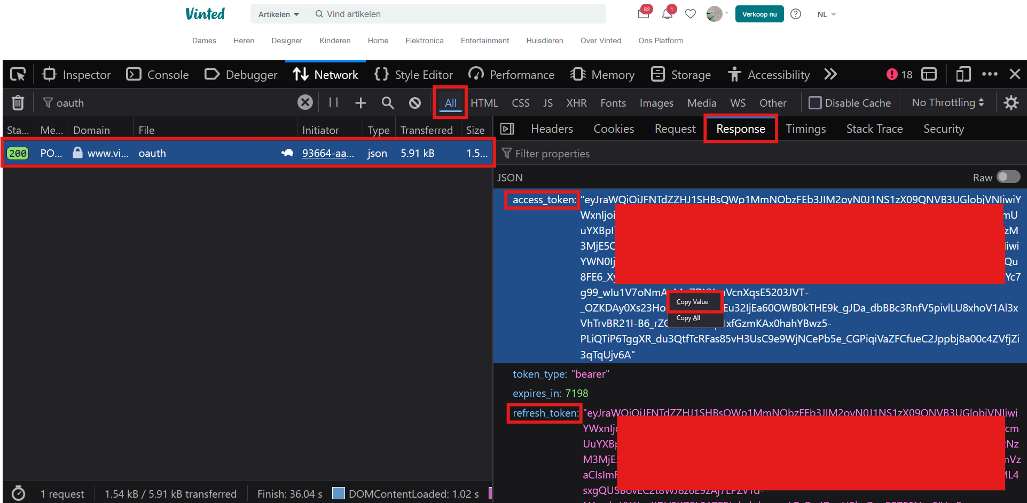Open the Entertainment category

click(485, 41)
